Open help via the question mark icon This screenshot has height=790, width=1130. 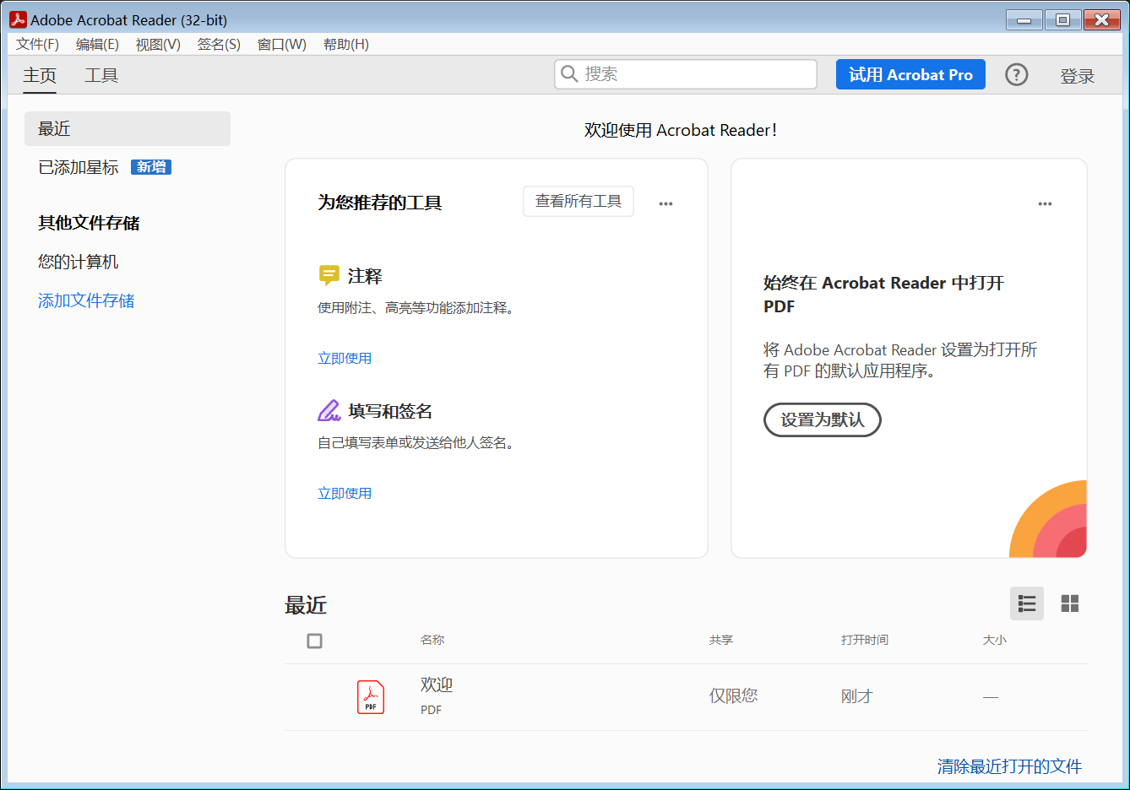coord(1017,75)
